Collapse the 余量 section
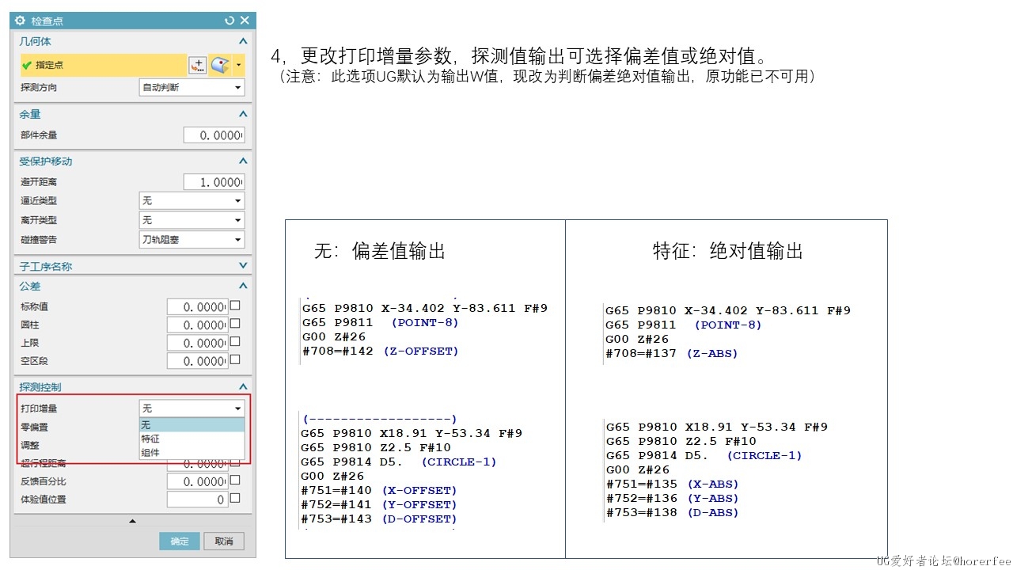This screenshot has height=570, width=1013. click(x=243, y=114)
